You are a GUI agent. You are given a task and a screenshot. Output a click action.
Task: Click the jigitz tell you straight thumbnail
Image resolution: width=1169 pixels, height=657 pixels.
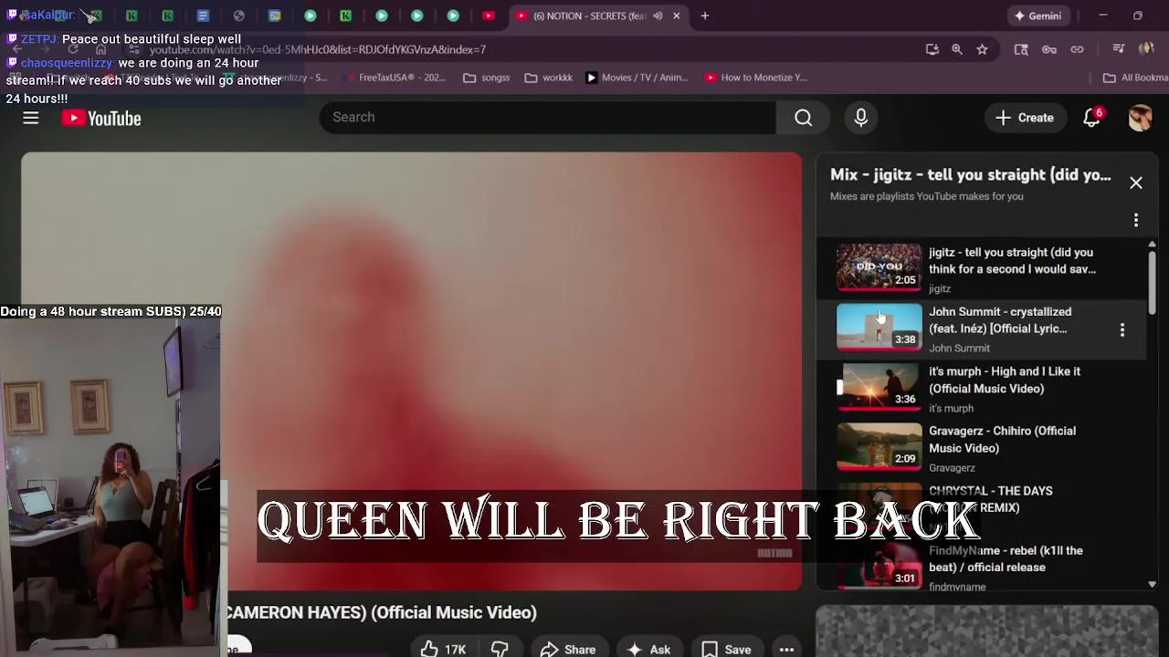(879, 266)
